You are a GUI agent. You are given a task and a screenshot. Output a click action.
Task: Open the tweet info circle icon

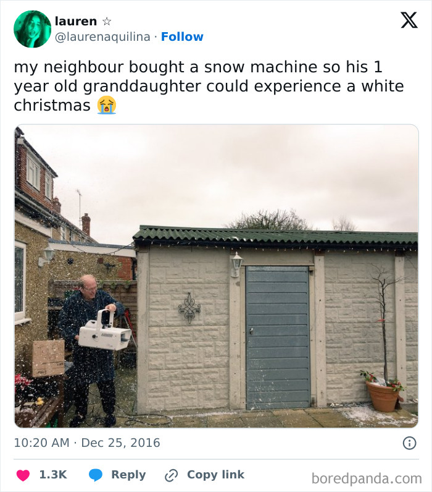coord(409,443)
